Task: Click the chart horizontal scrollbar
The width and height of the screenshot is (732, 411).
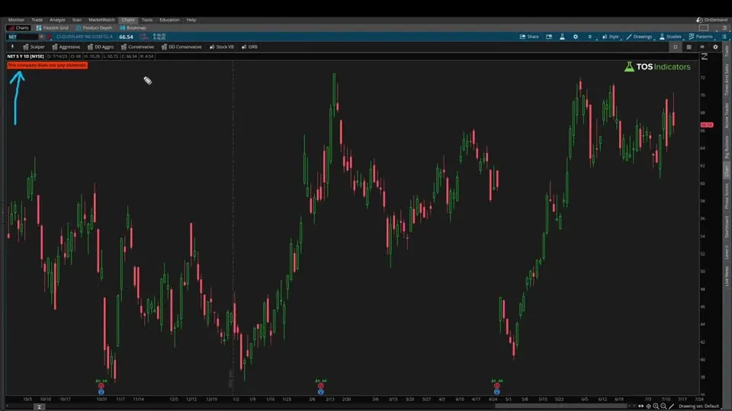Action: [x=562, y=406]
